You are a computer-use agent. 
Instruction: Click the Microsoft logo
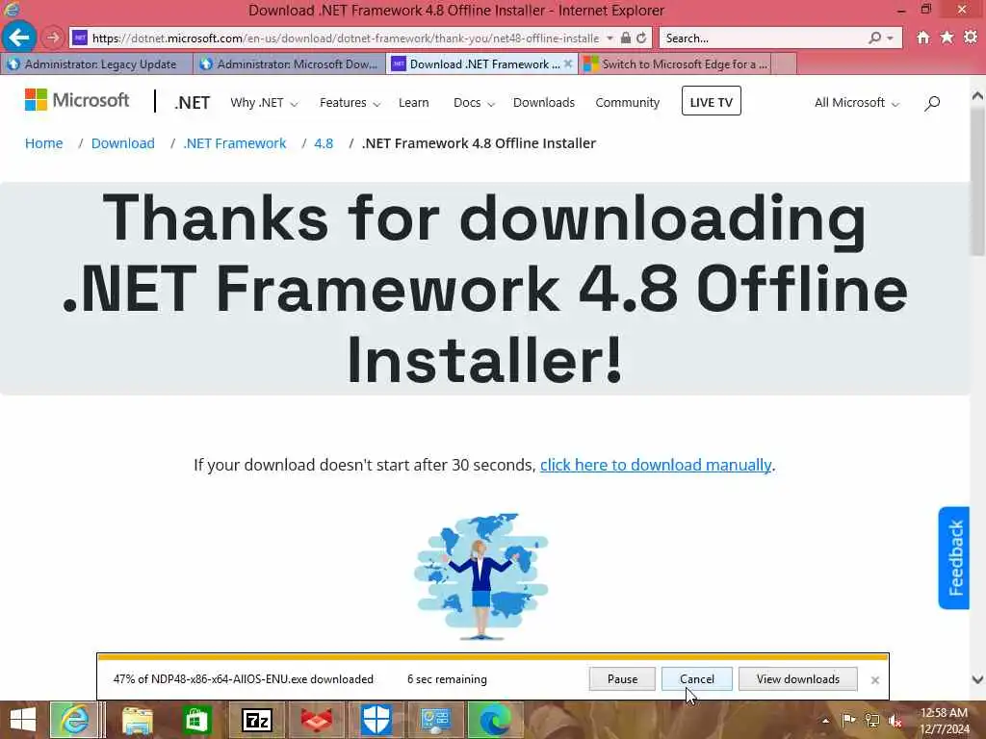pos(77,100)
